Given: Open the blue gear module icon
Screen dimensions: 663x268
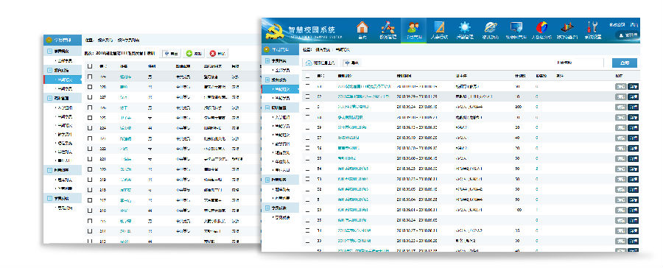Looking at the screenshot, I should point(465,28).
